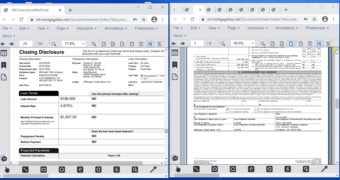
Task: Click fit-page icon with arrows in left viewer
Action: 113,44
